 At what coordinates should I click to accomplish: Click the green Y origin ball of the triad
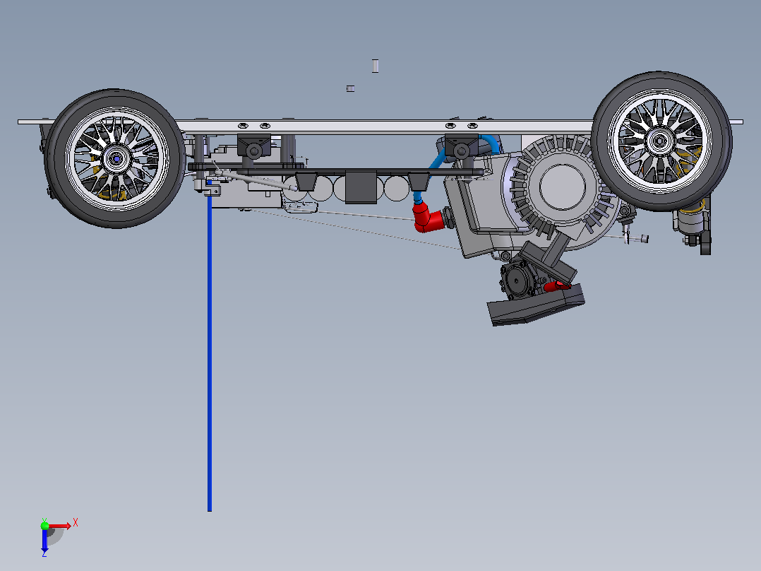pos(44,526)
